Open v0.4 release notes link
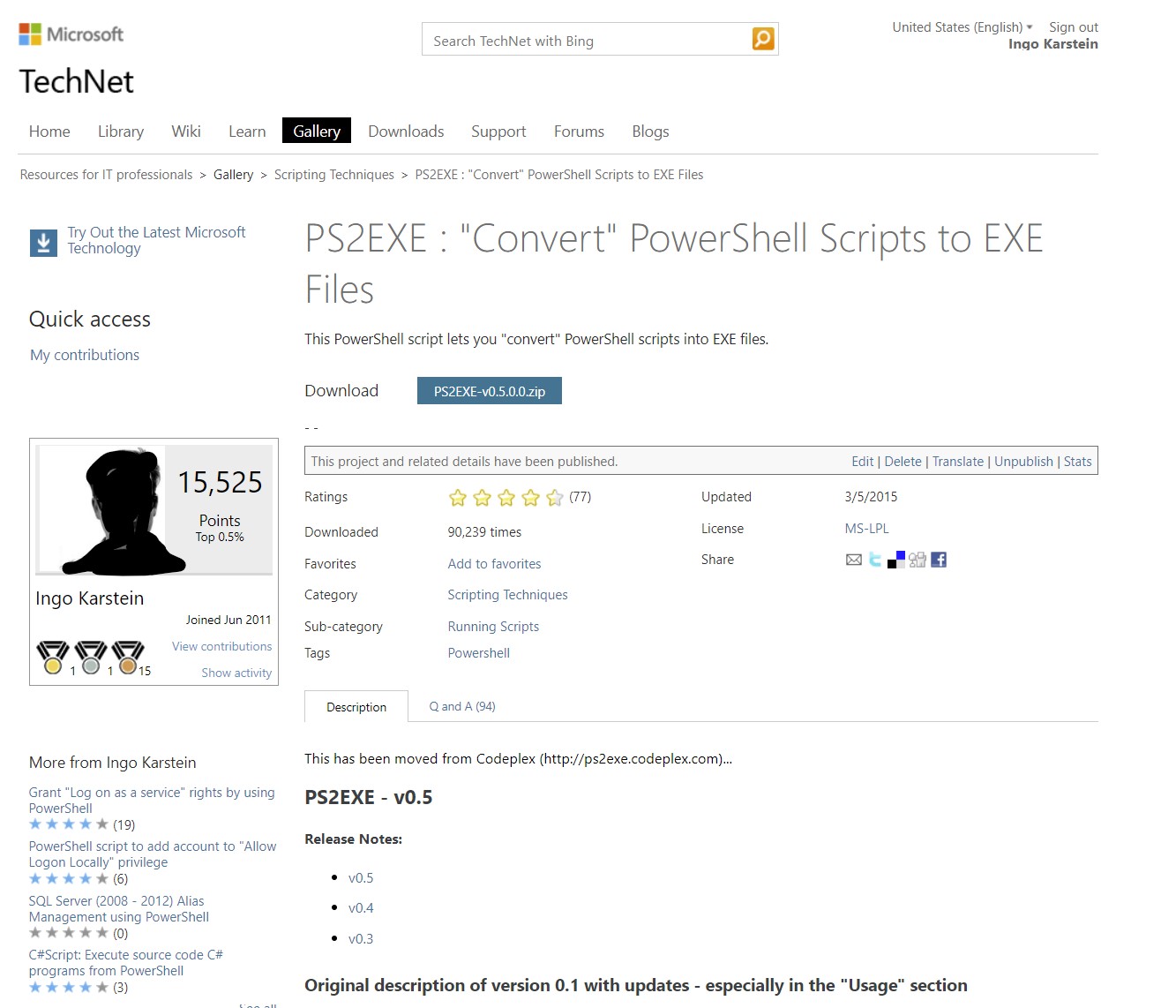The image size is (1176, 1008). [361, 908]
